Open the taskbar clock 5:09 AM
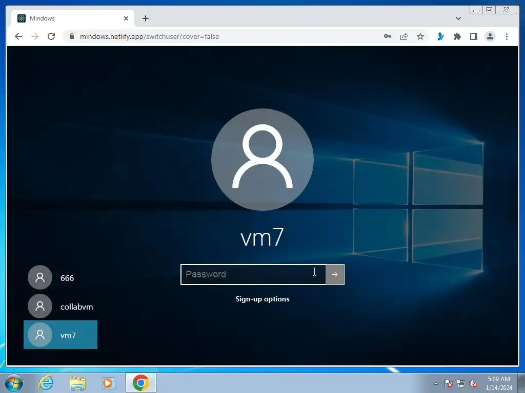525x393 pixels. click(x=499, y=383)
